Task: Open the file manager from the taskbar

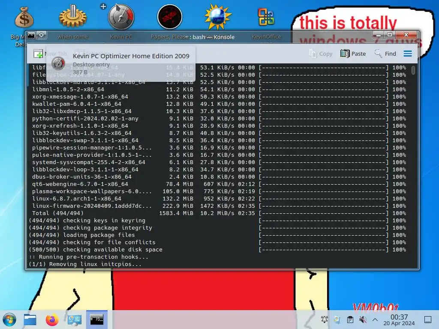Action: [x=30, y=320]
